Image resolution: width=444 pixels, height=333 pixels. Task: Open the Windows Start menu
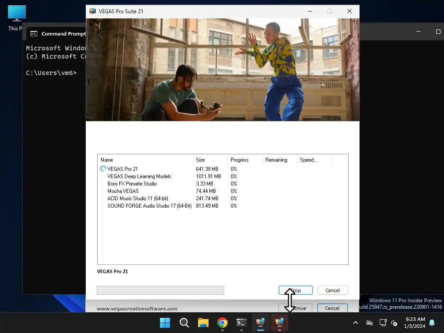tap(165, 323)
